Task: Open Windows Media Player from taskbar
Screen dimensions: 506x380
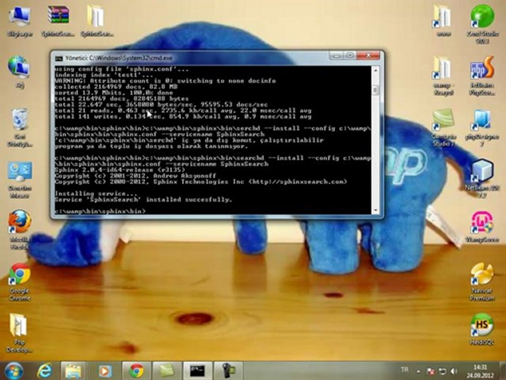Action: point(104,370)
